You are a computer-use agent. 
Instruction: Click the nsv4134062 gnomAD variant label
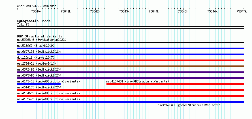coord(48,93)
